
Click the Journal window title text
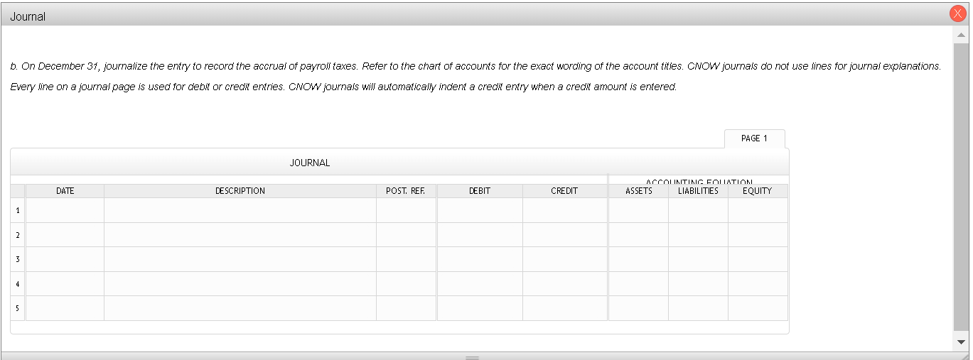[x=28, y=16]
